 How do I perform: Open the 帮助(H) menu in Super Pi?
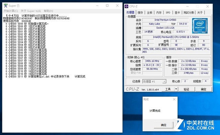click(48, 11)
